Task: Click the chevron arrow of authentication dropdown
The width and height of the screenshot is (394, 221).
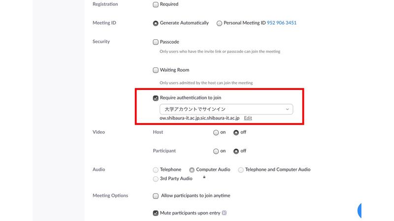Action: (287, 109)
